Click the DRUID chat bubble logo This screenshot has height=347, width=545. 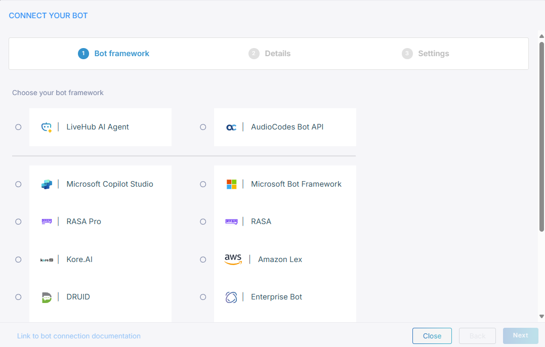(47, 297)
